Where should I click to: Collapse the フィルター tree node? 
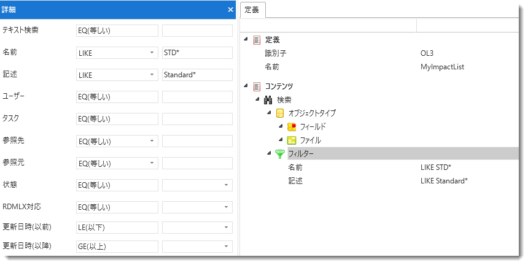pyautogui.click(x=269, y=153)
